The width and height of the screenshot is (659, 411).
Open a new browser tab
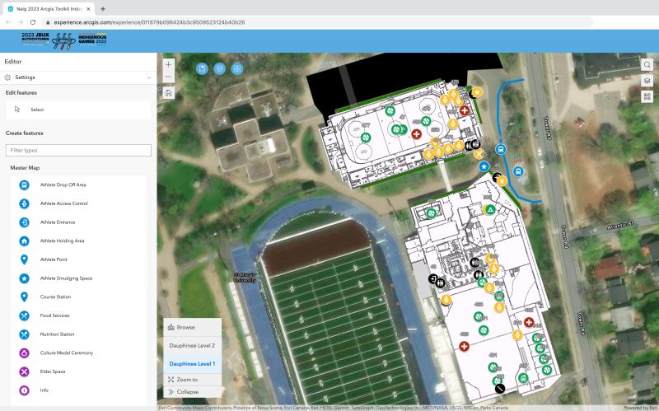click(x=102, y=8)
